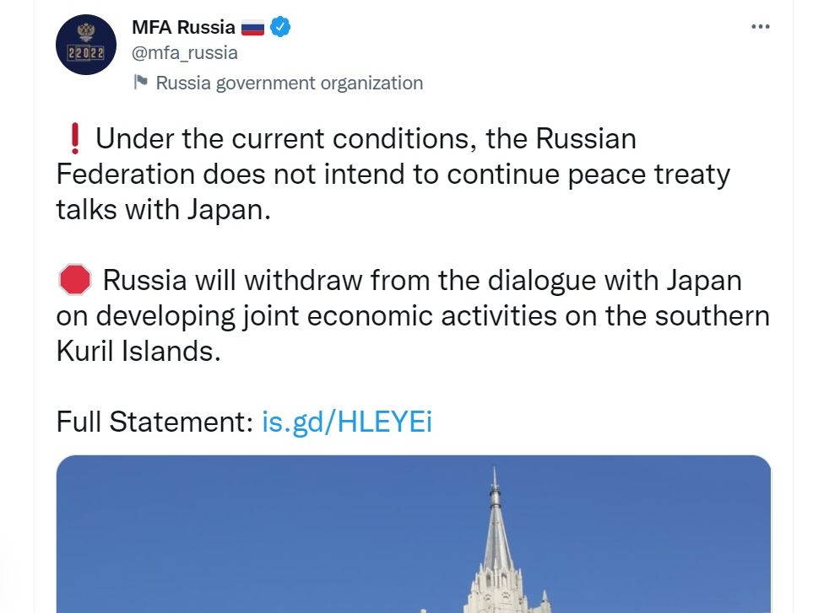Click "talks with Japan." in the first paragraph
Screen dimensions: 813x613
[x=163, y=210]
